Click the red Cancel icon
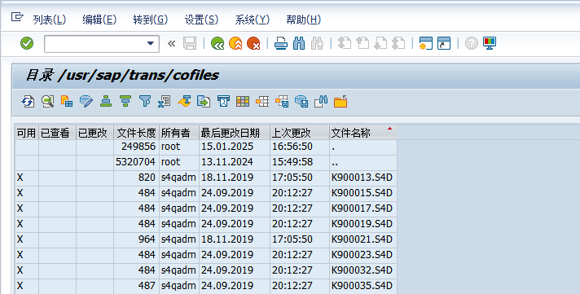 coord(253,44)
